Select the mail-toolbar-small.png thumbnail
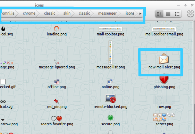Screen dimensions: 195x134 tap(164, 29)
